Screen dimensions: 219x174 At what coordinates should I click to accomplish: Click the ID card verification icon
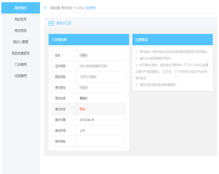click(x=51, y=23)
